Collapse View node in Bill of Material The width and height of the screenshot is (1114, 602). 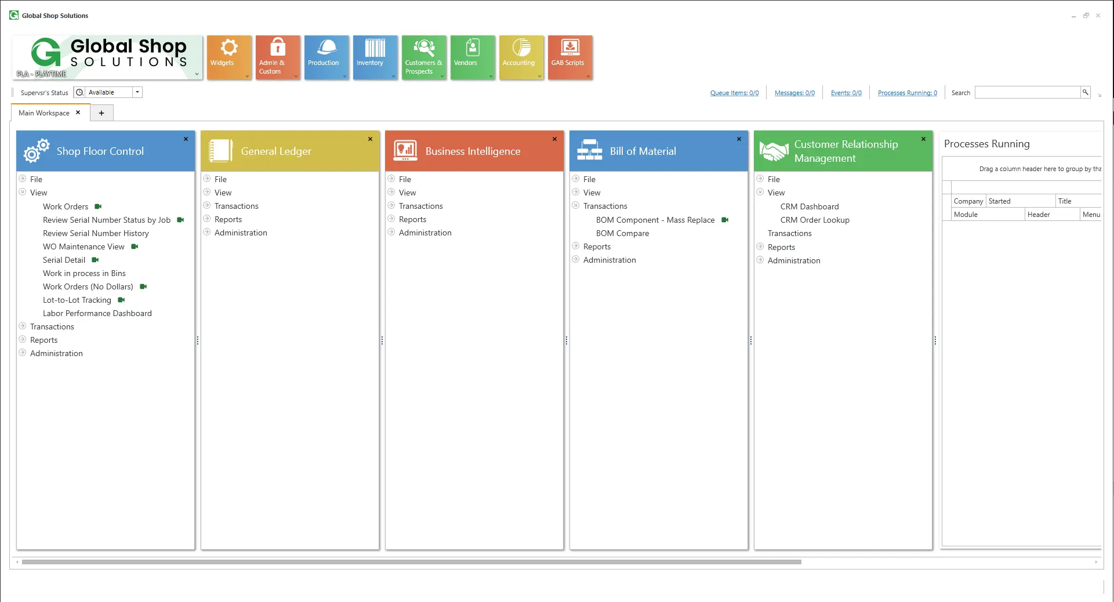[576, 193]
